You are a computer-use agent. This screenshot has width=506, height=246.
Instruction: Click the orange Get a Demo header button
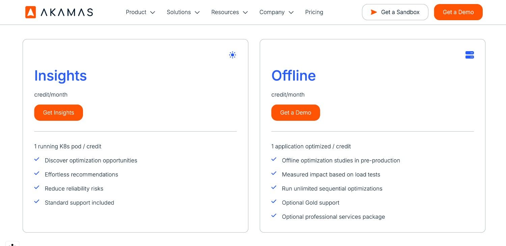coord(458,12)
